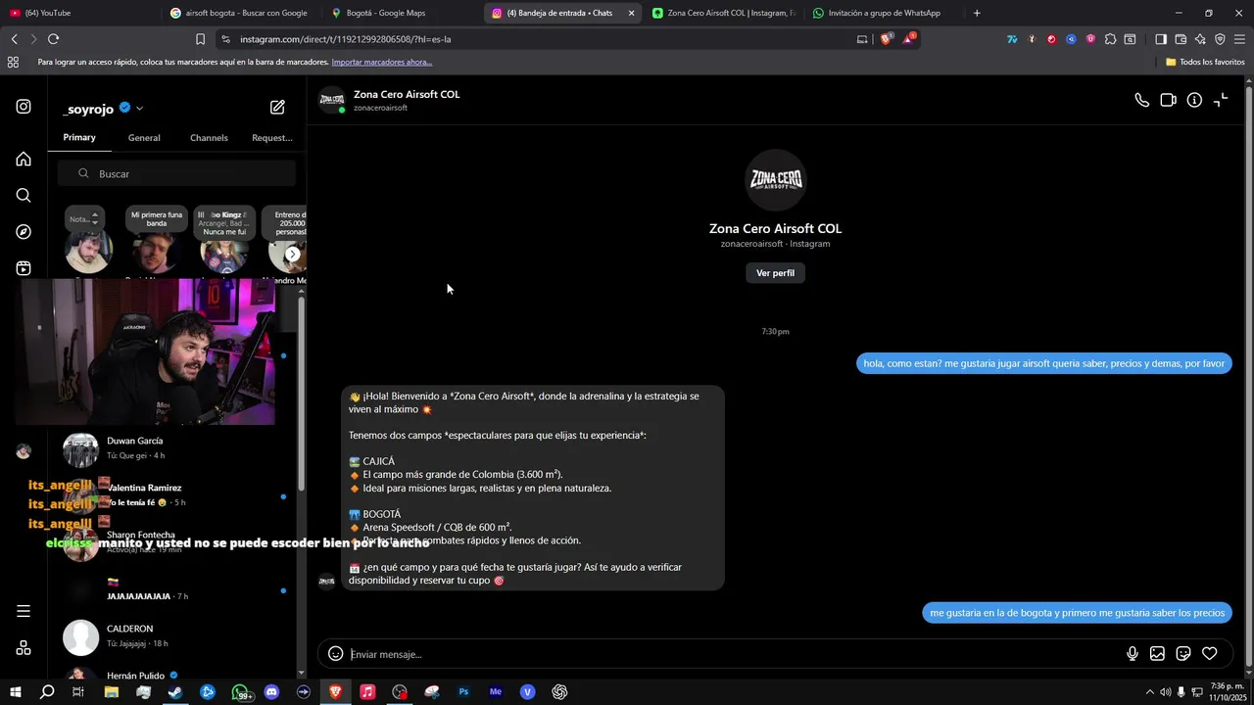The width and height of the screenshot is (1254, 705).
Task: Switch to the Bogotá Google Maps tab
Action: pyautogui.click(x=402, y=13)
